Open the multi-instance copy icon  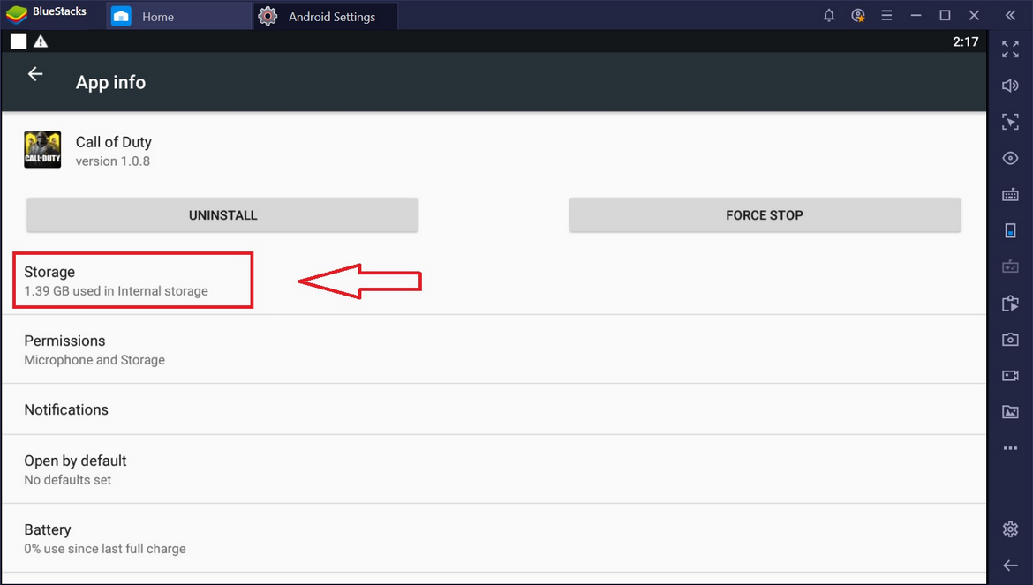tap(1010, 303)
